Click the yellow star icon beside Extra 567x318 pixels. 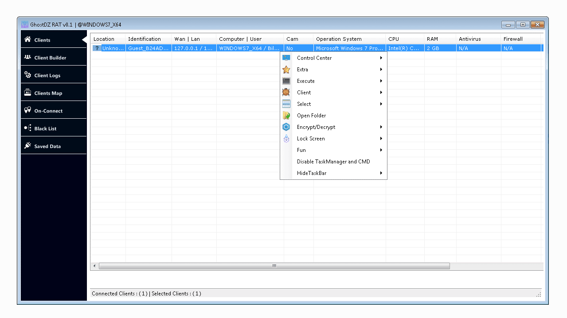286,70
